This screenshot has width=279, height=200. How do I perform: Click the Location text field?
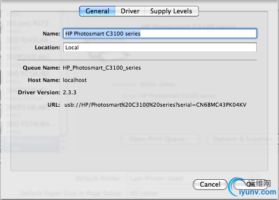(x=160, y=47)
